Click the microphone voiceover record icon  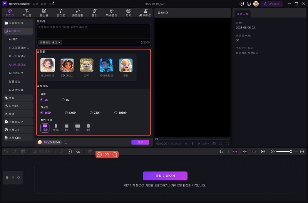(221, 151)
